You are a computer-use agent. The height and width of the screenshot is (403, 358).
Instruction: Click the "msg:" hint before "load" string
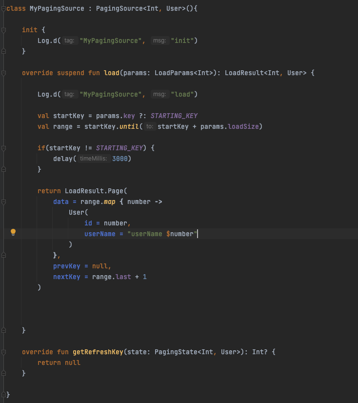point(159,94)
